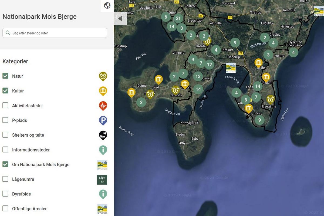Click the 'Dyrefolde' category label
The height and width of the screenshot is (216, 324).
point(22,194)
